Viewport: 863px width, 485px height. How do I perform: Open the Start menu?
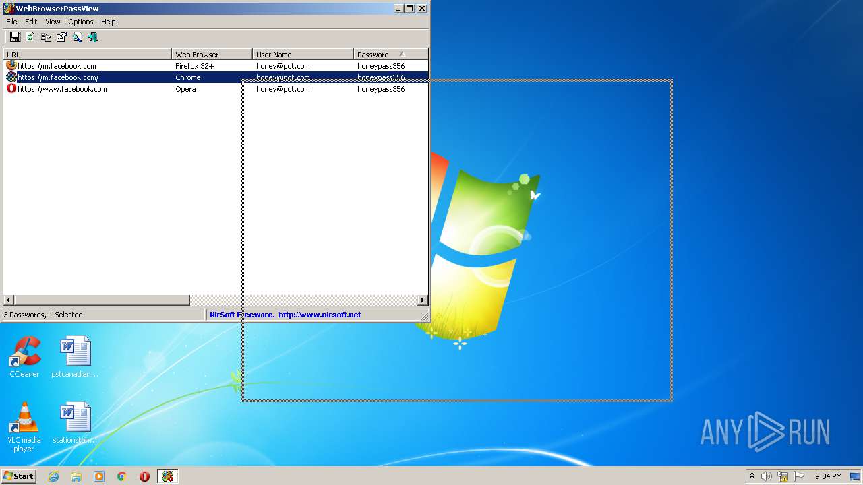18,476
